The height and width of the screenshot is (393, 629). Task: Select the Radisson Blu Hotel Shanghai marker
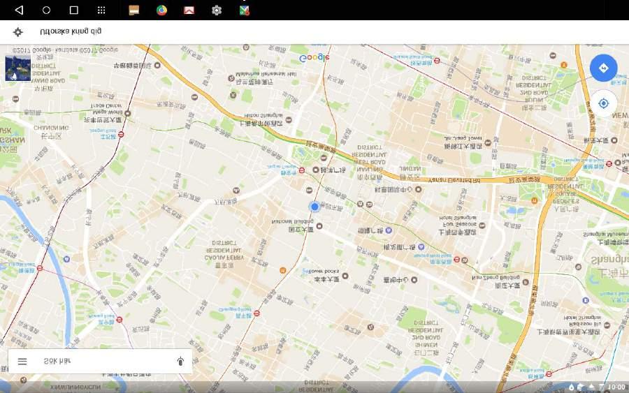pyautogui.click(x=607, y=325)
